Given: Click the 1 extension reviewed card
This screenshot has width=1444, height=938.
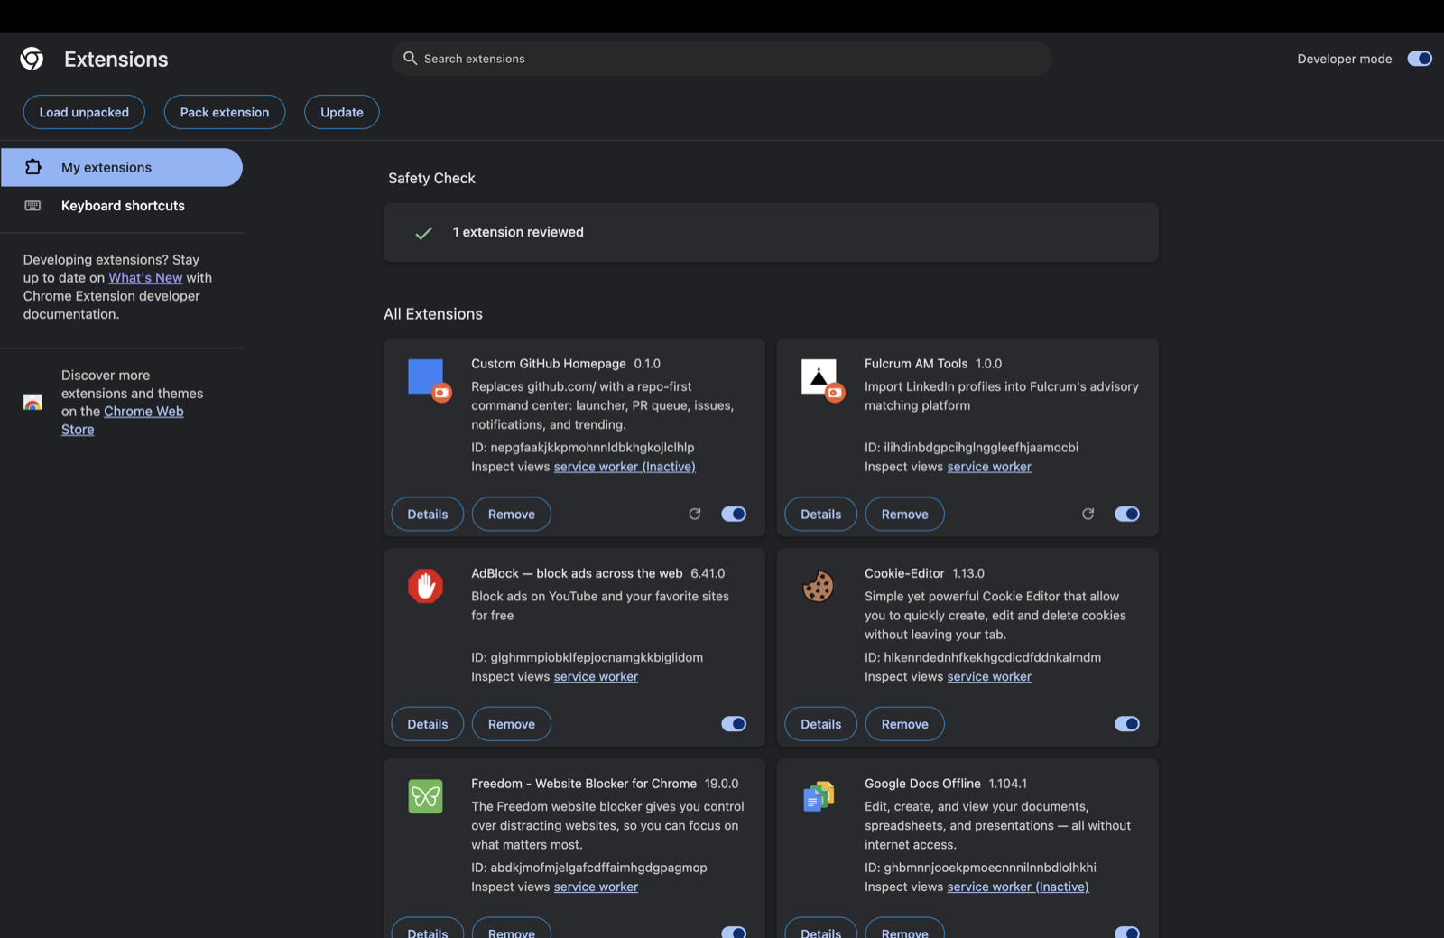Looking at the screenshot, I should [771, 233].
